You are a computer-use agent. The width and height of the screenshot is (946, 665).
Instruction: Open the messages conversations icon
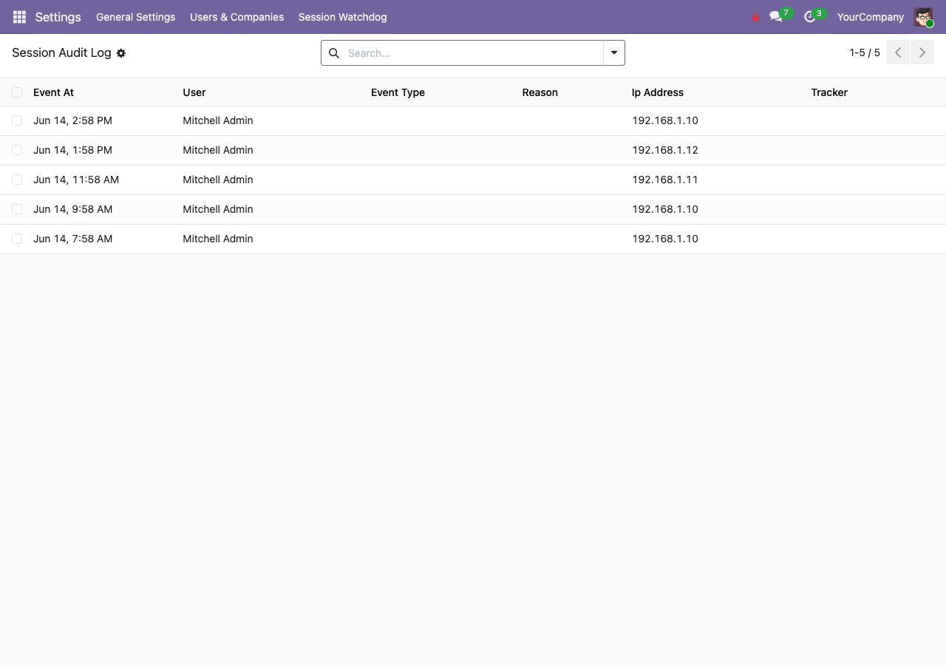776,16
